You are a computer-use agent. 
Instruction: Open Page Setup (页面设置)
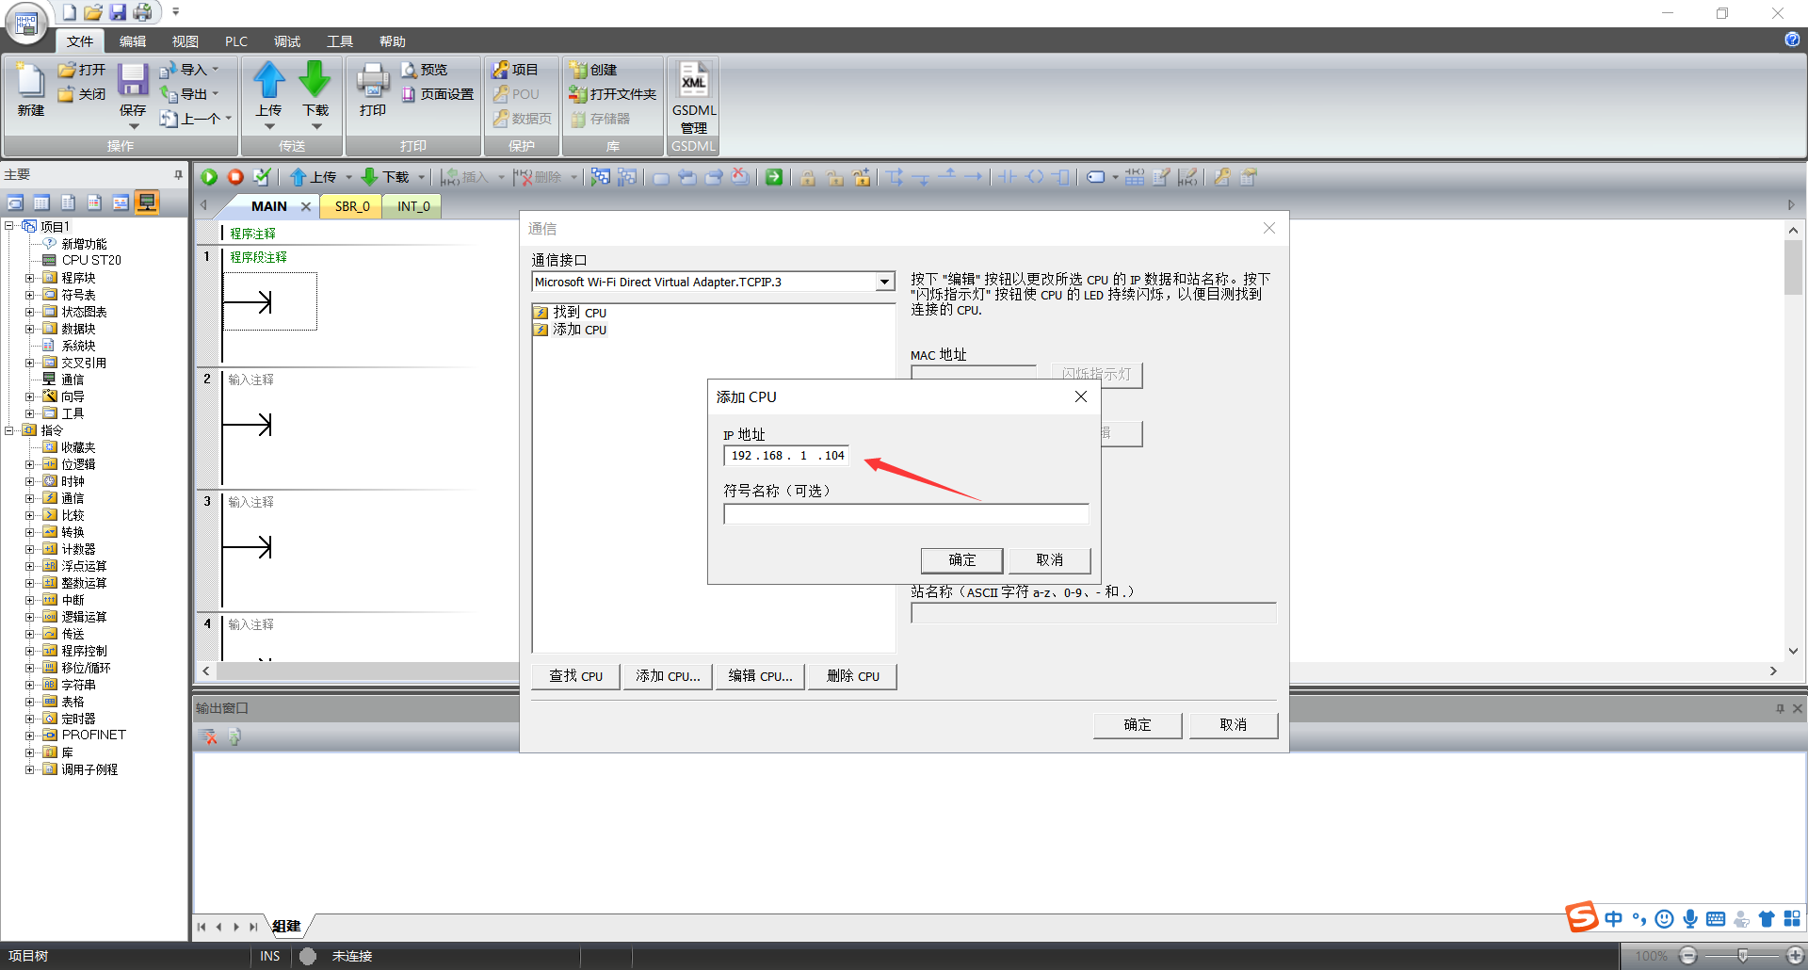438,94
